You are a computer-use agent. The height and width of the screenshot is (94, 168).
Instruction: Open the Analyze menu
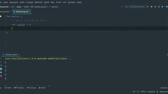(30, 2)
